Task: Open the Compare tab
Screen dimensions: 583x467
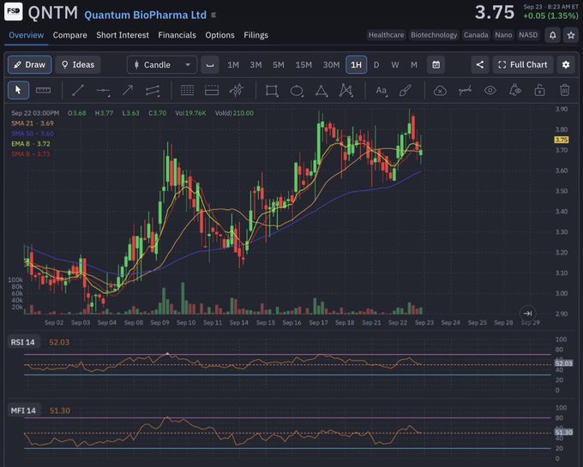Action: [x=70, y=35]
